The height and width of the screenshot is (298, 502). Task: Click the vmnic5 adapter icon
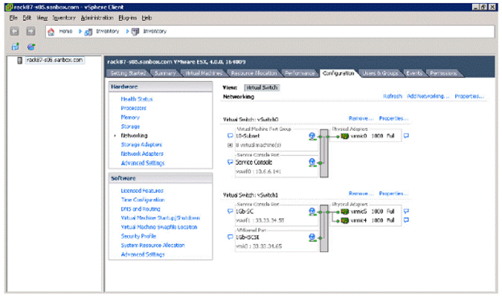click(344, 211)
